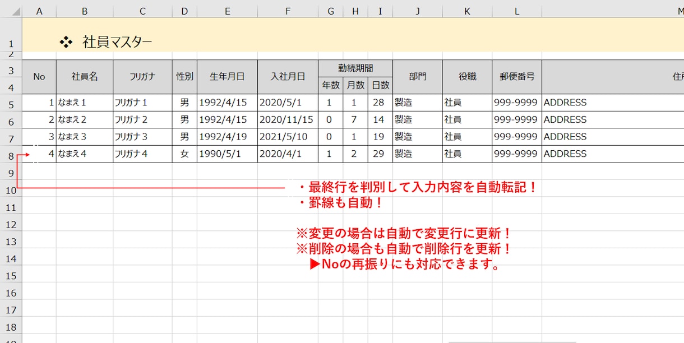Click the 部門 header cell

click(418, 77)
